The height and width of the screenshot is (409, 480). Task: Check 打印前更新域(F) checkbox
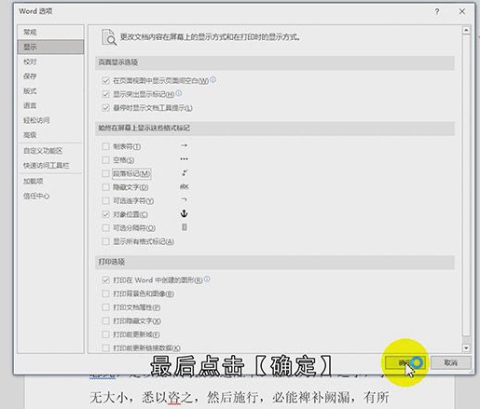pos(106,334)
